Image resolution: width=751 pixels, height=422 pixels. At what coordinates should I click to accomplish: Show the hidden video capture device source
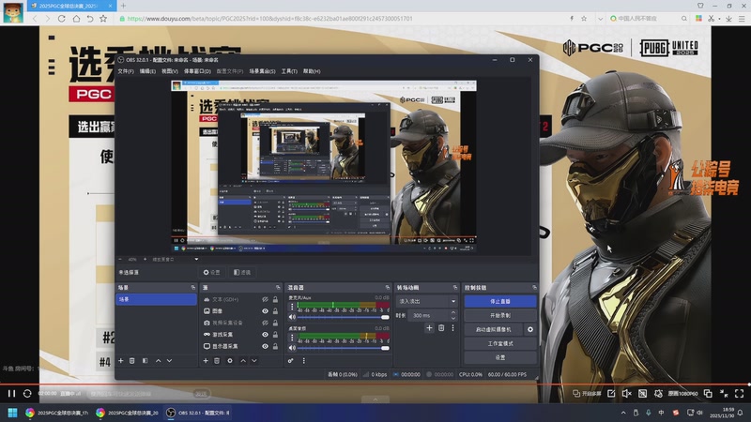pyautogui.click(x=265, y=323)
